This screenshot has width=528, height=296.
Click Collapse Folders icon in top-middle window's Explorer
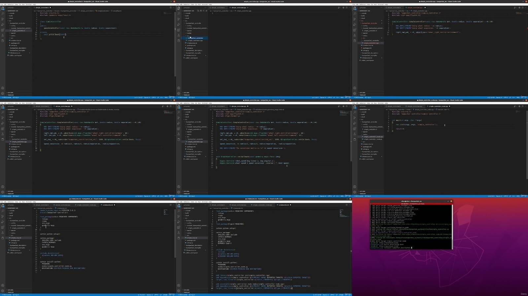[206, 11]
